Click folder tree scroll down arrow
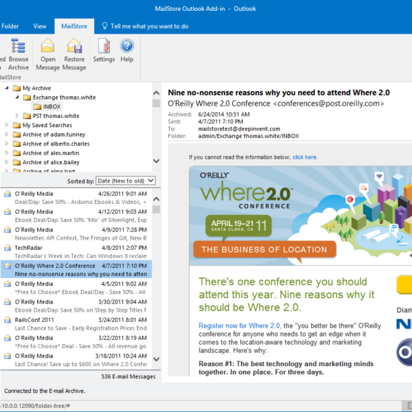The height and width of the screenshot is (412, 412). tap(157, 161)
